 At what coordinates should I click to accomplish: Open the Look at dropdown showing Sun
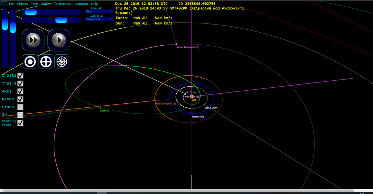pos(99,11)
